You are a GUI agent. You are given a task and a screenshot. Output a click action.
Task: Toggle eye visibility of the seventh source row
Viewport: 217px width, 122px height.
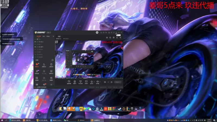35,54
